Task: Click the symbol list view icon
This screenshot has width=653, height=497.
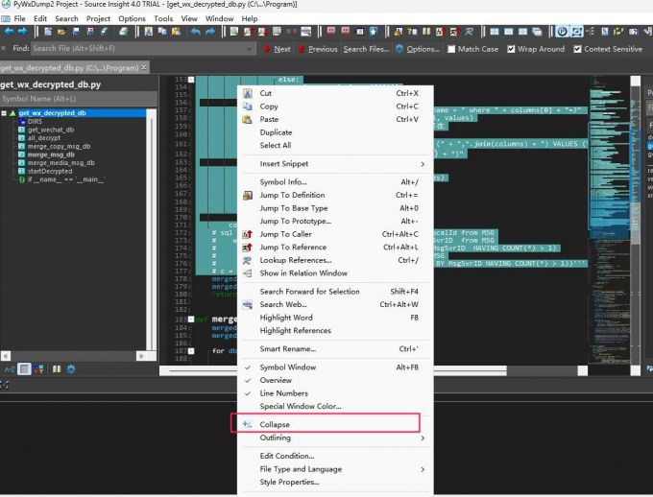Action: (x=24, y=369)
